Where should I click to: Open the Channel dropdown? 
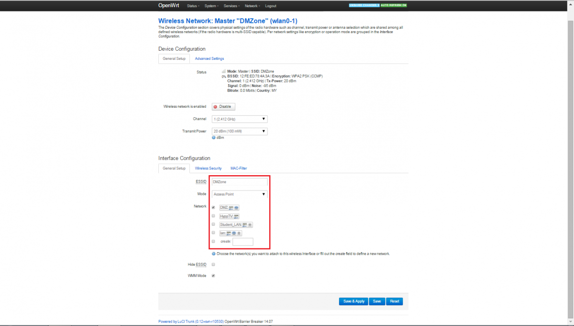pyautogui.click(x=240, y=119)
